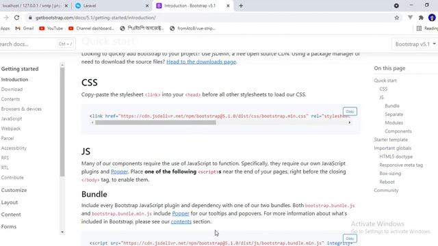Open the fromAtoB/vue-strip bookmark
Viewport: 438px width, 246px height.
[193, 28]
